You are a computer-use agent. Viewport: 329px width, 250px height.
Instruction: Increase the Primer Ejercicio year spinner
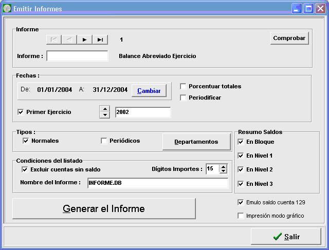[x=105, y=109]
